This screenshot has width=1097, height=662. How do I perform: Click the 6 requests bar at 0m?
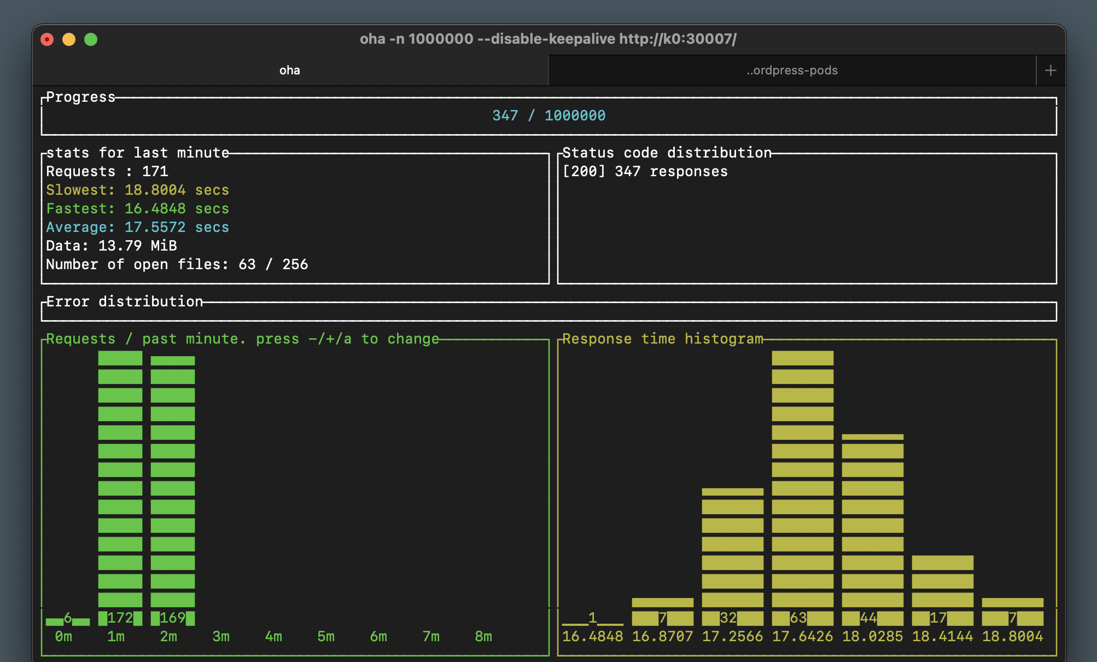[68, 619]
